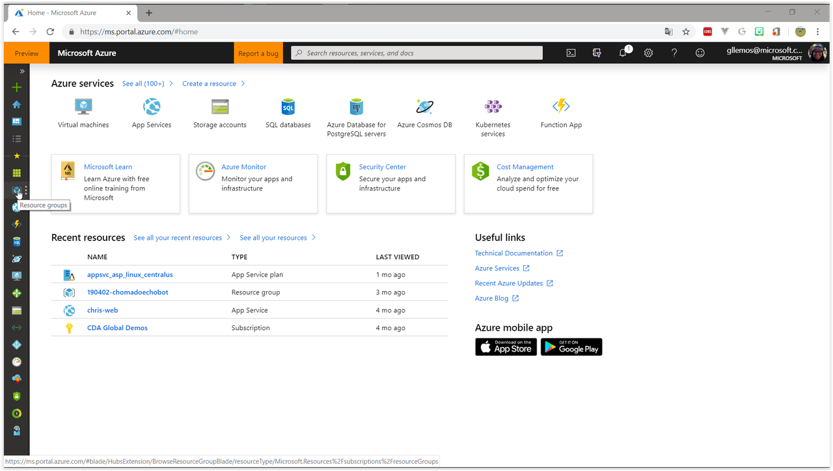The height and width of the screenshot is (471, 833).
Task: Open the Directory and subscription filter icon
Action: [x=597, y=53]
